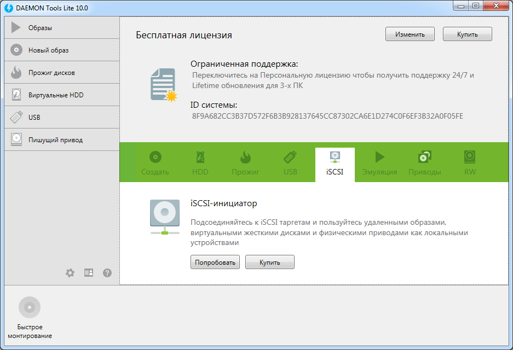Select the Прожиг дисков flame icon
The height and width of the screenshot is (350, 513).
pyautogui.click(x=16, y=72)
